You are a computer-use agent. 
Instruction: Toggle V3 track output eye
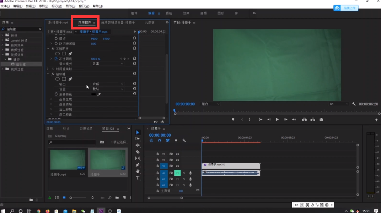tap(177, 154)
